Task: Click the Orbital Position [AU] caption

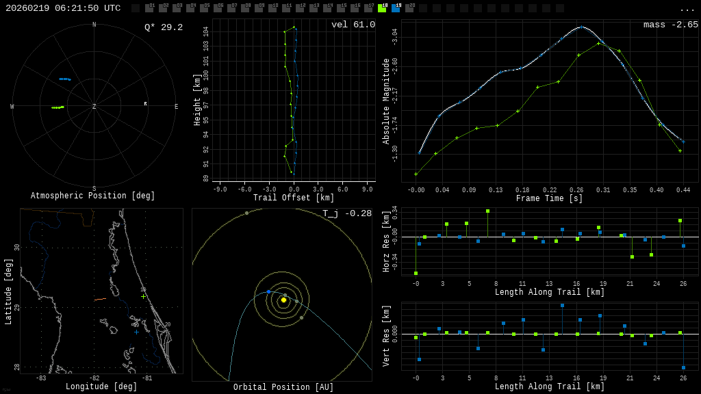Action: [x=283, y=387]
